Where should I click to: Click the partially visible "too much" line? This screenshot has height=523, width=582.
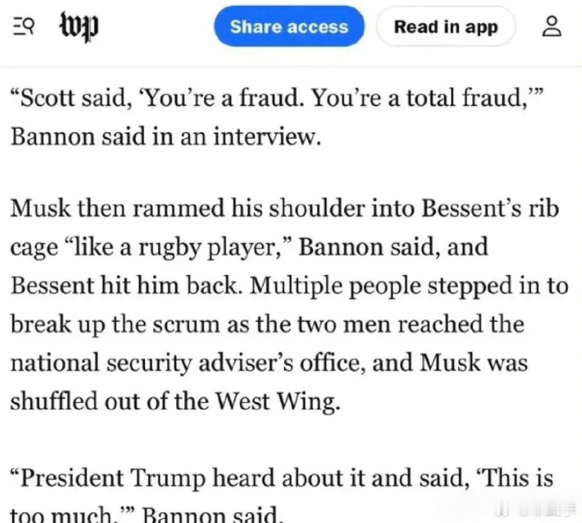pyautogui.click(x=145, y=514)
